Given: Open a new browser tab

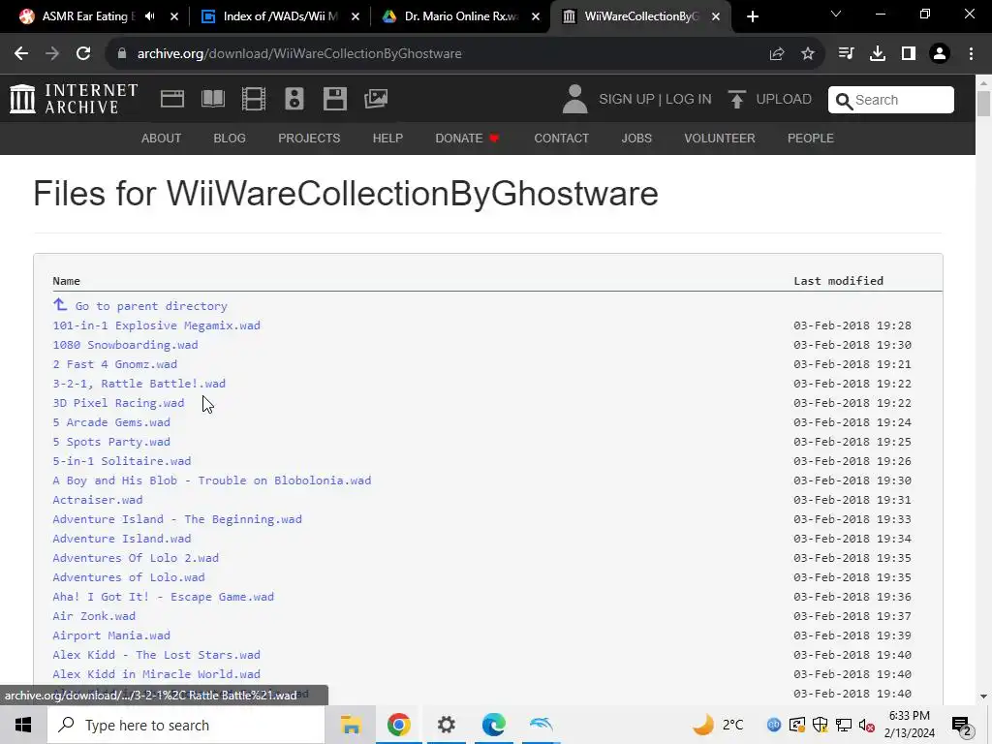Looking at the screenshot, I should pos(752,16).
